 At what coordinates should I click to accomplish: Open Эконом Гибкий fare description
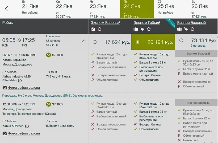pyautogui.click(x=147, y=23)
